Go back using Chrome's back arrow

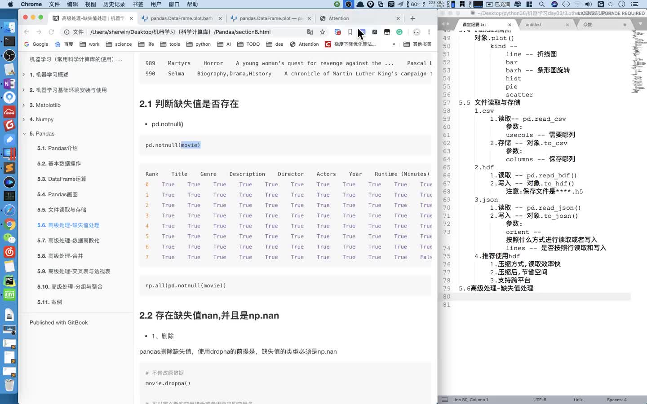pyautogui.click(x=27, y=32)
